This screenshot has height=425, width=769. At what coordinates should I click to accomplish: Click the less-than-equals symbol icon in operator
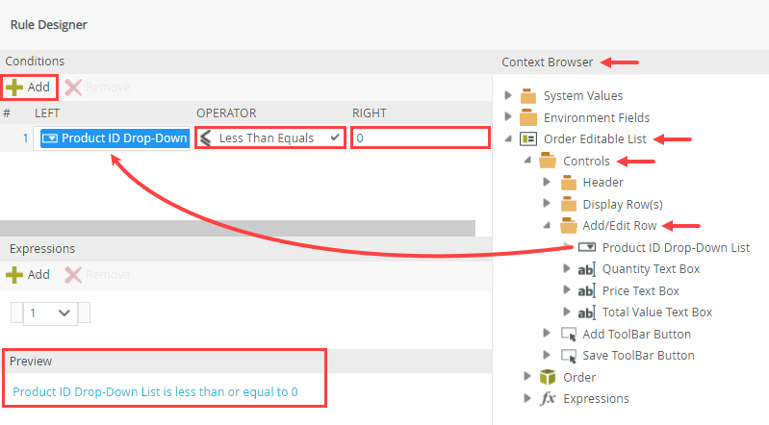click(x=206, y=138)
